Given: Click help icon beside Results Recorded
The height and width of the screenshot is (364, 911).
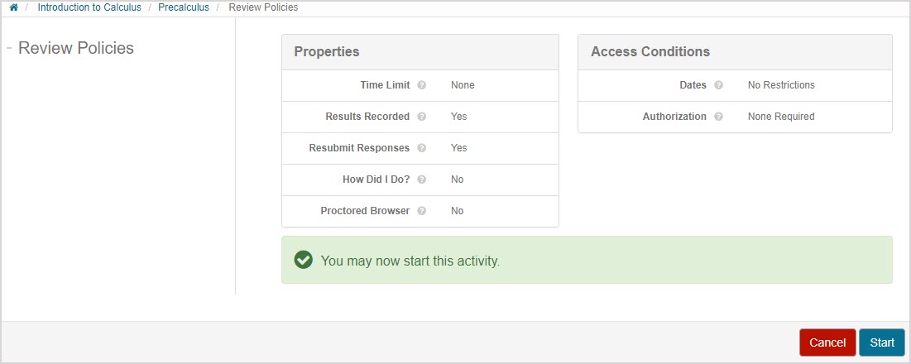Looking at the screenshot, I should click(x=422, y=117).
